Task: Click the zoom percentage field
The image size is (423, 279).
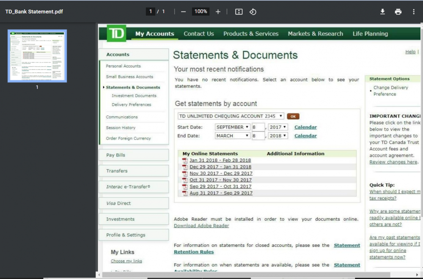Action: 201,11
